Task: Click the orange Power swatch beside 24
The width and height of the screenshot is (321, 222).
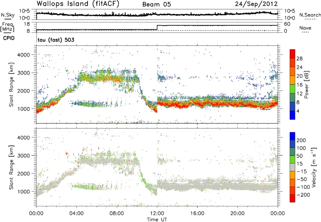Action: click(x=293, y=71)
